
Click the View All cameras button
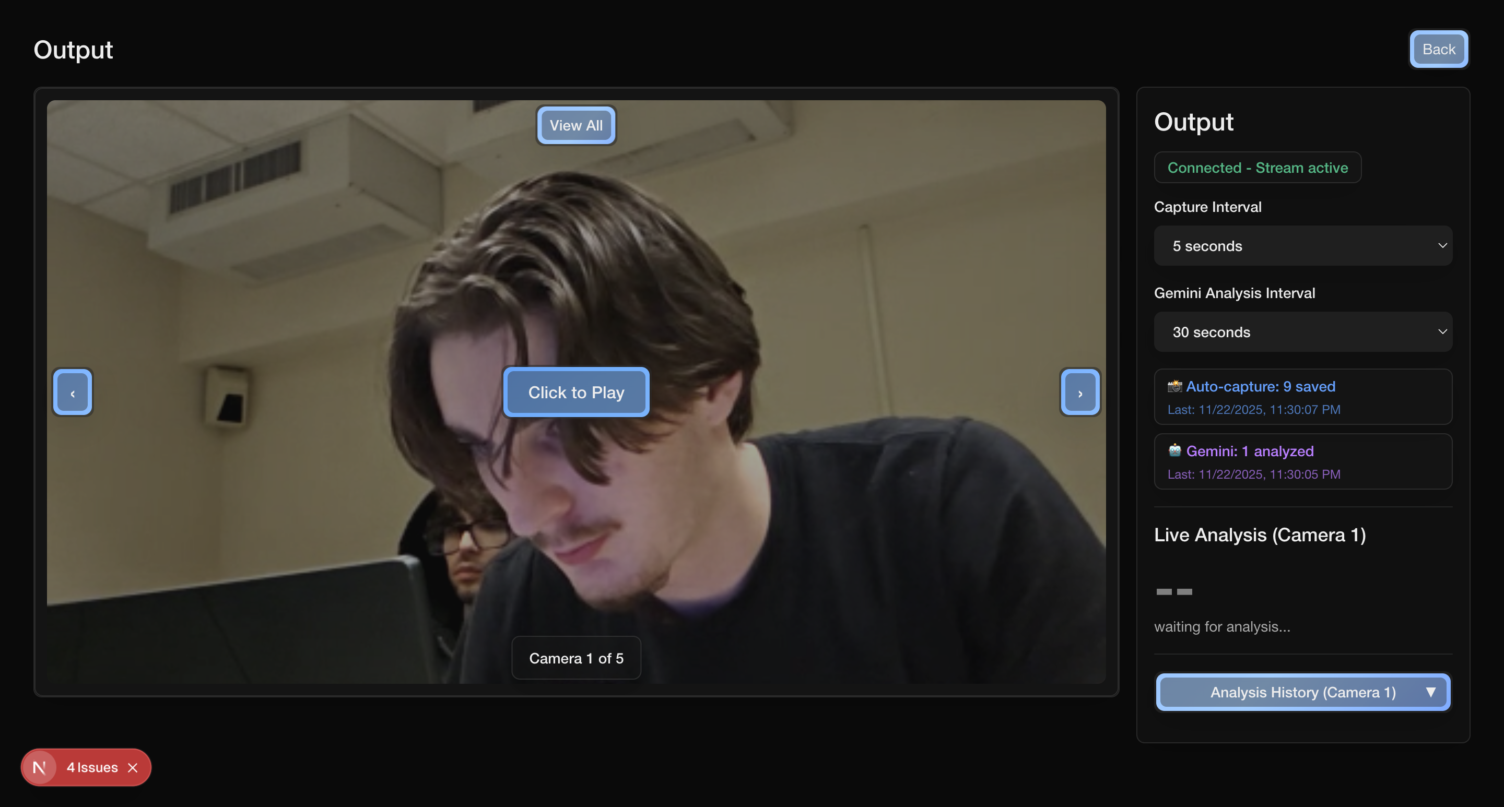pyautogui.click(x=575, y=125)
